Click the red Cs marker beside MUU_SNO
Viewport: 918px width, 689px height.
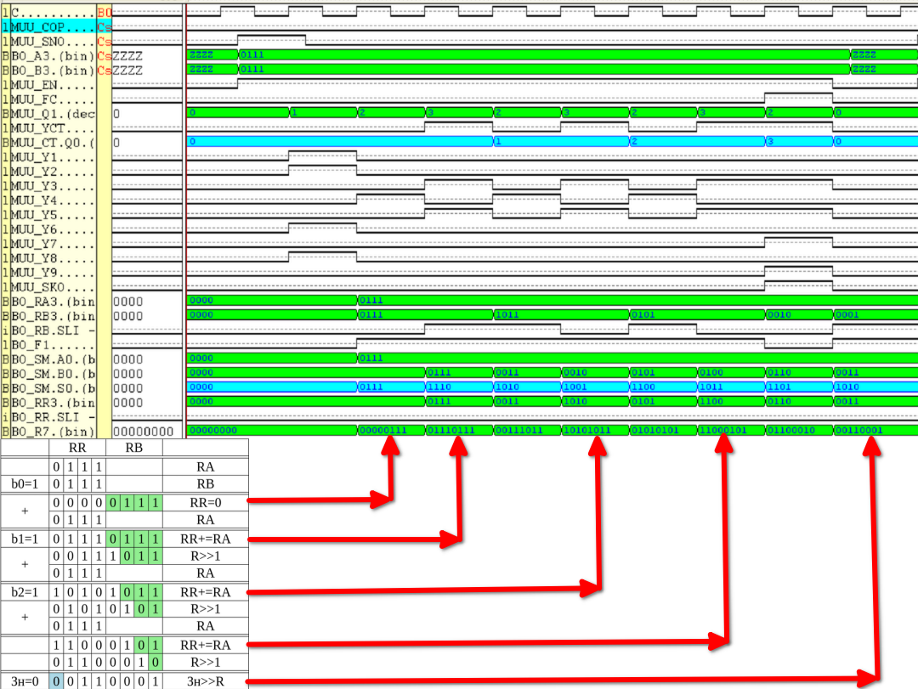click(105, 42)
